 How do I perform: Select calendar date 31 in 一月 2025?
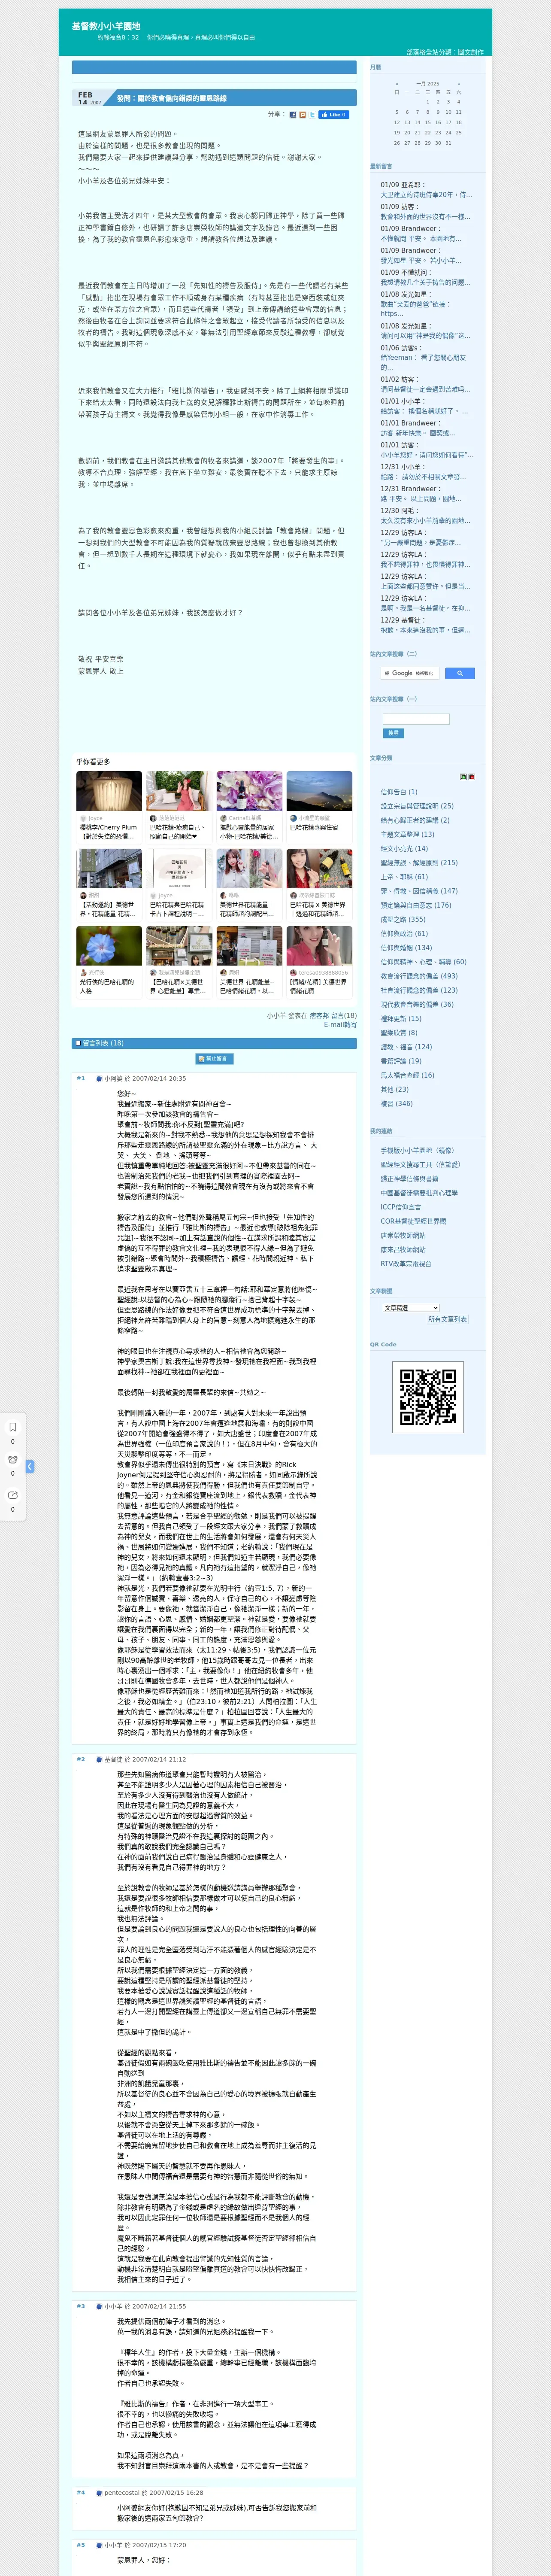(448, 143)
